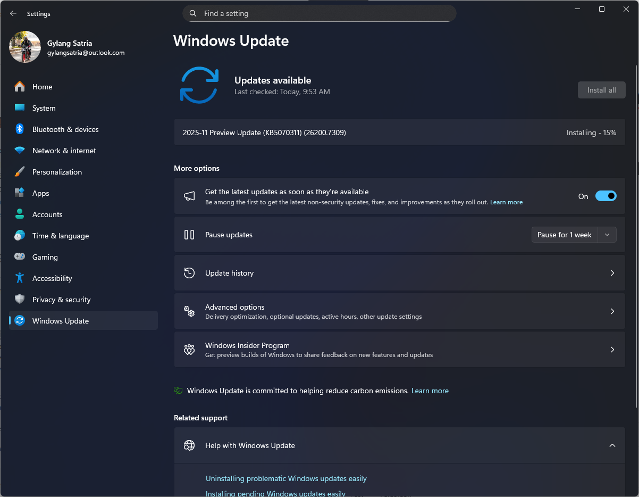The image size is (639, 497).
Task: Open Uninstalling problematic Windows updates easily link
Action: coord(286,478)
